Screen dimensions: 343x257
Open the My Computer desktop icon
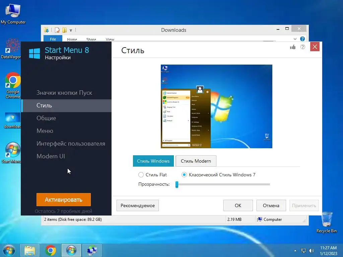[13, 14]
